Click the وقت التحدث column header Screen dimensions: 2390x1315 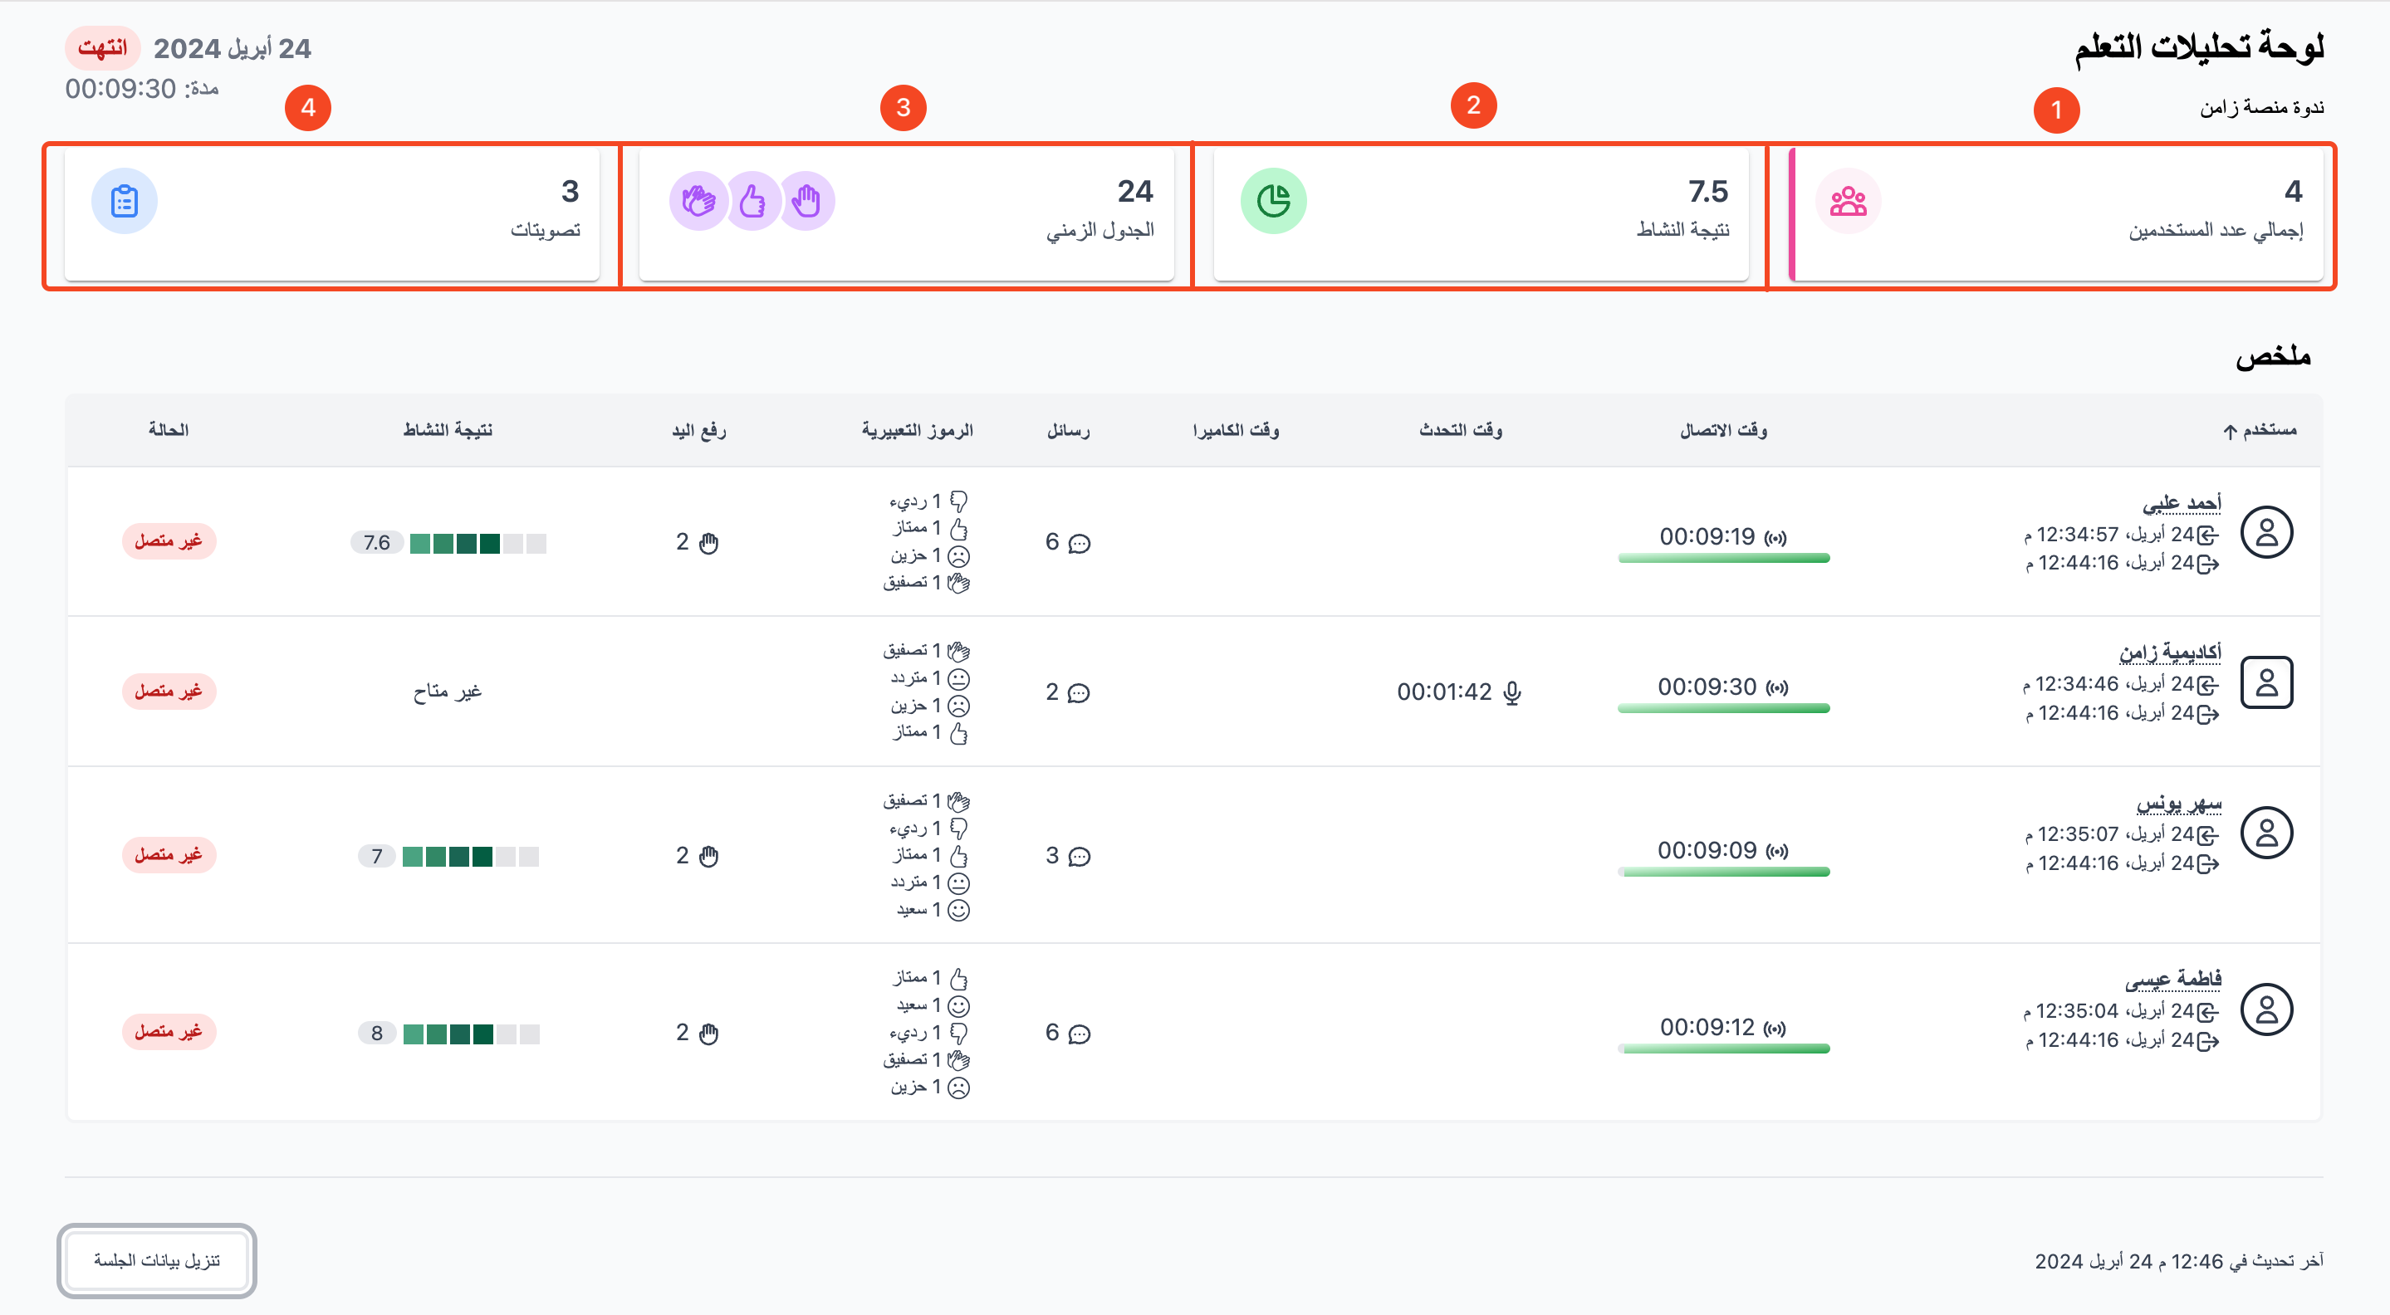(x=1461, y=430)
